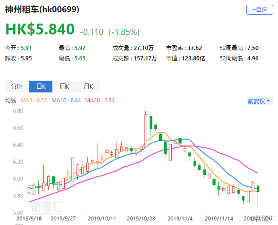Select the 日K chart tab
Image resolution: width=278 pixels, height=225 pixels.
click(x=41, y=86)
